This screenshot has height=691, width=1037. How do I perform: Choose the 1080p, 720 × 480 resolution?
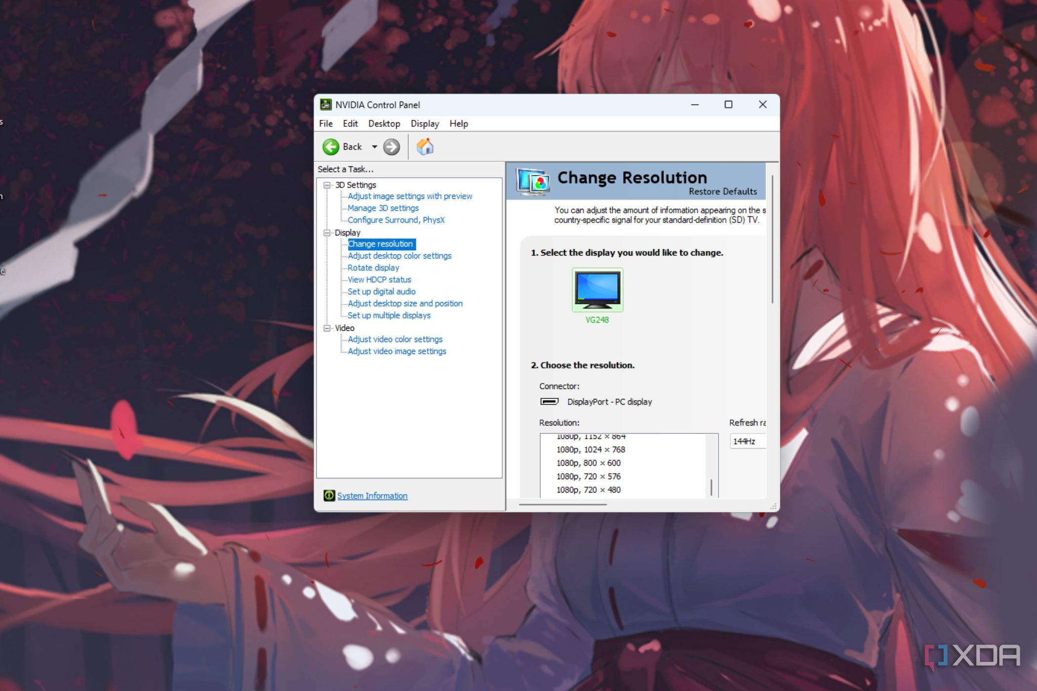[589, 490]
